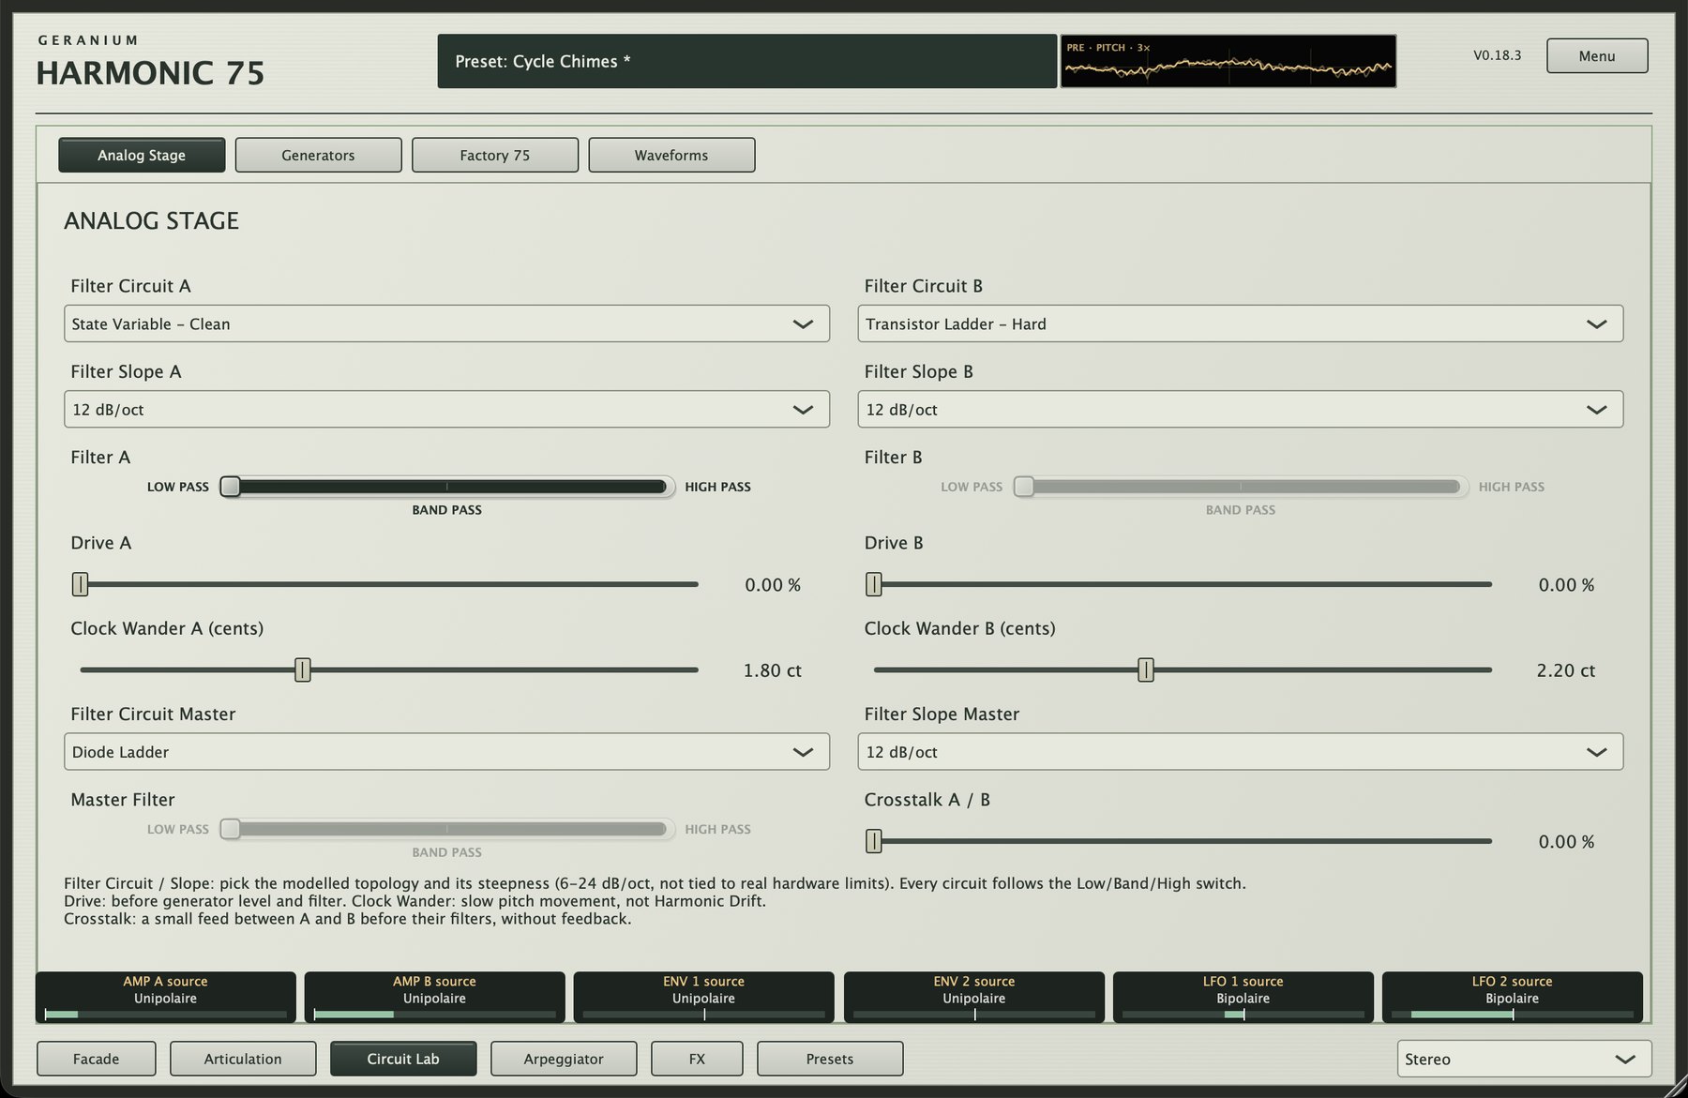Click the Filter A low/band/high pass switch

pyautogui.click(x=447, y=487)
